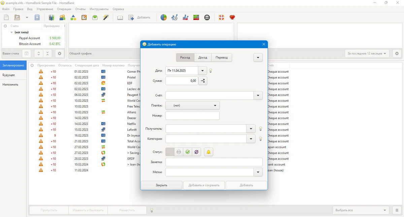Open the Categories manager toolbar icon
This screenshot has width=404, height=217.
pyautogui.click(x=73, y=17)
